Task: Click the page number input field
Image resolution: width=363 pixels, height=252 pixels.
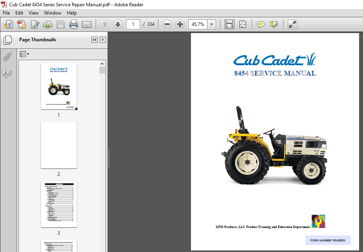Action: click(133, 24)
